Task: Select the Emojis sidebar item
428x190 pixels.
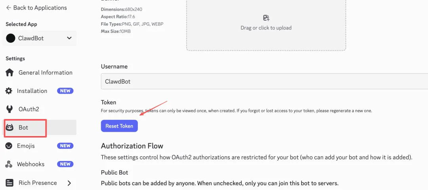Action: tap(26, 146)
